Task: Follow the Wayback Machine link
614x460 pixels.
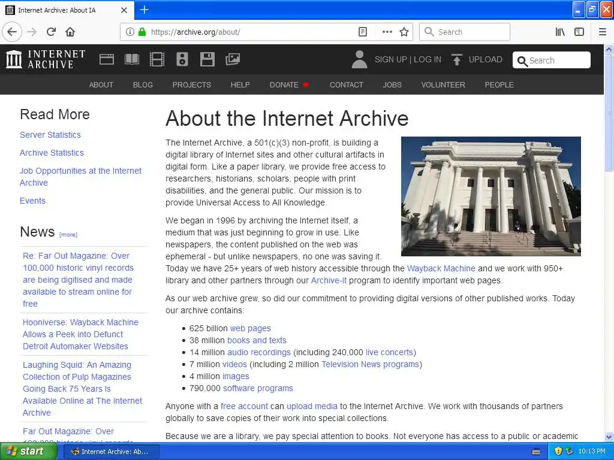Action: 441,269
